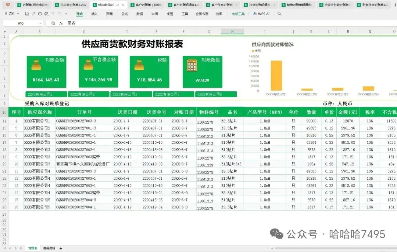Open the 审阅 ribbon tab
This screenshot has height=252, width=397.
pos(155,14)
